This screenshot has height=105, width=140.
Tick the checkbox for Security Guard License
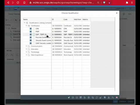point(34,40)
